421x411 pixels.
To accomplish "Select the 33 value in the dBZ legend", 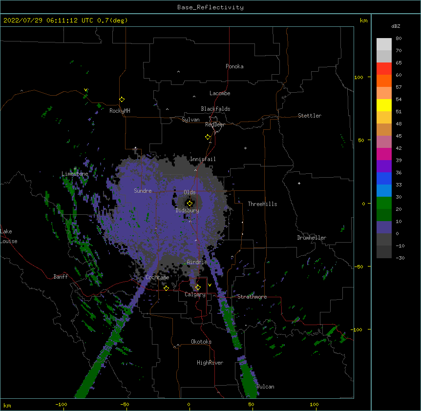I will tap(399, 185).
